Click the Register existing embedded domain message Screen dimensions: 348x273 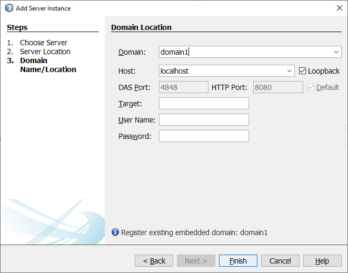(x=194, y=232)
